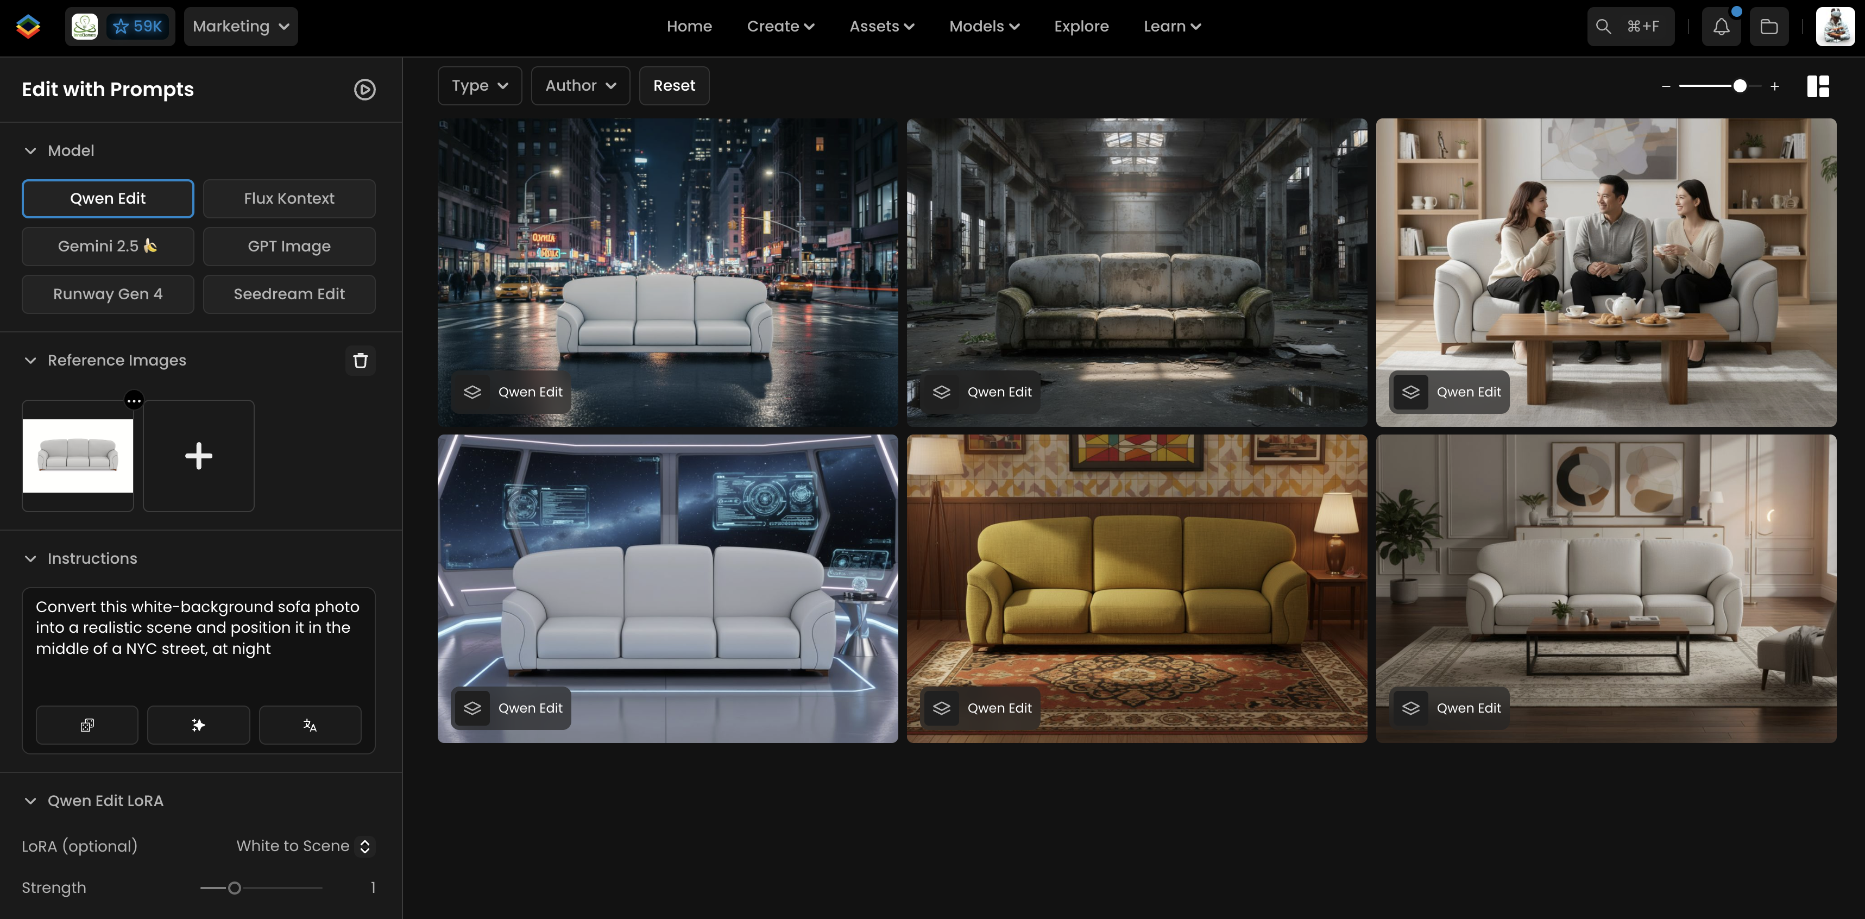
Task: Collapse the Reference Images section
Action: tap(30, 361)
